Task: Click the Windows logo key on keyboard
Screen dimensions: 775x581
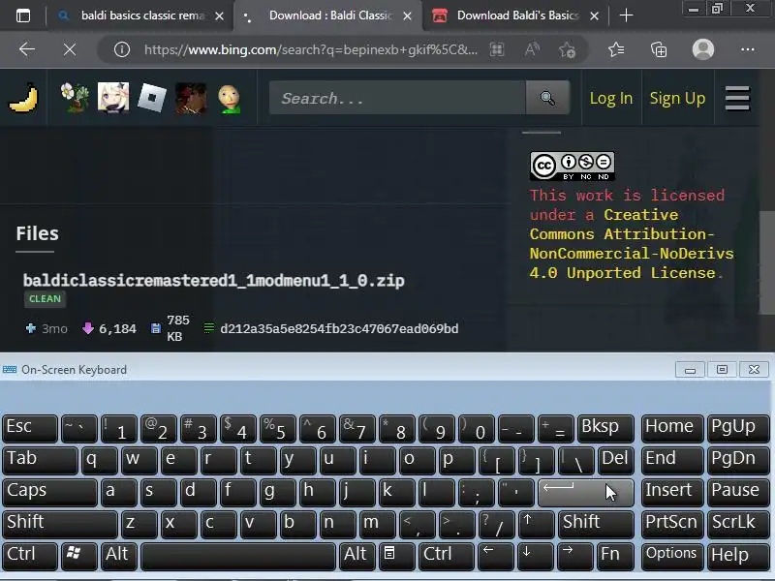Action: 78,555
